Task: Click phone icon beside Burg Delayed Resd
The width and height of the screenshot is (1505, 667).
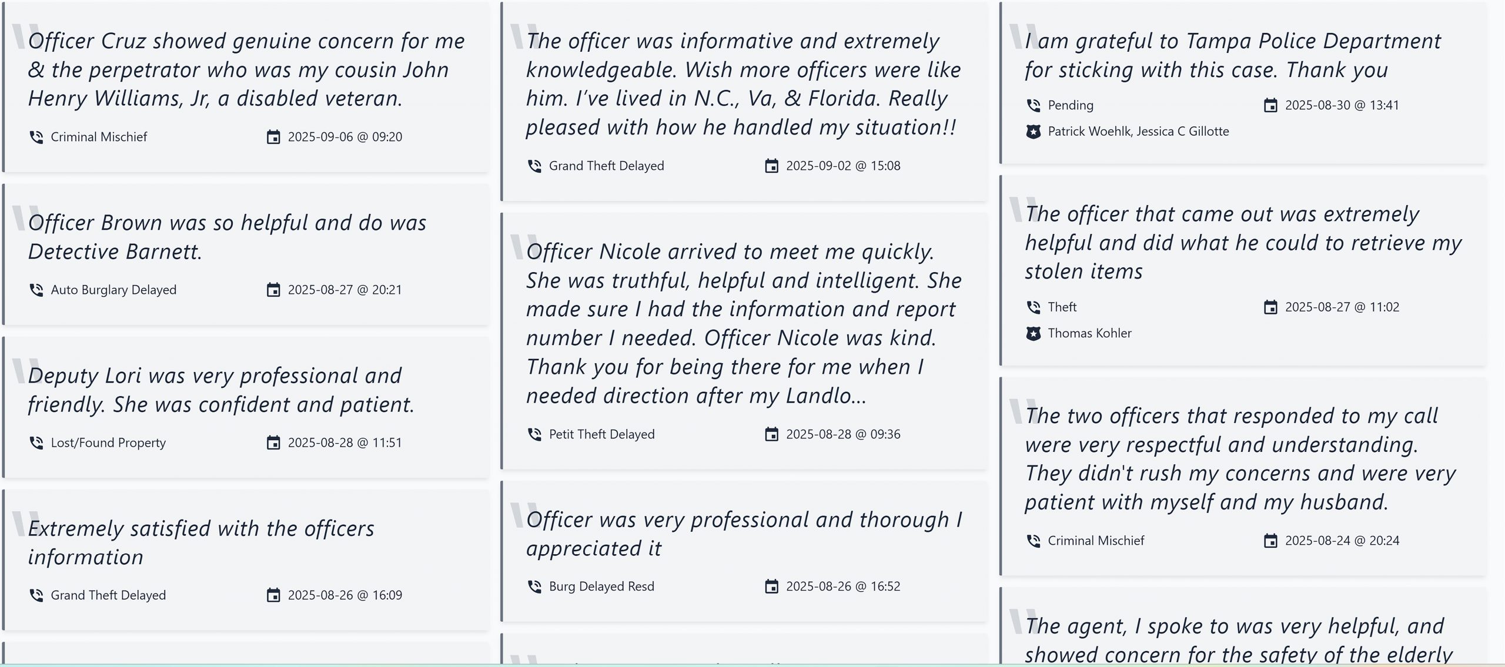Action: (534, 586)
